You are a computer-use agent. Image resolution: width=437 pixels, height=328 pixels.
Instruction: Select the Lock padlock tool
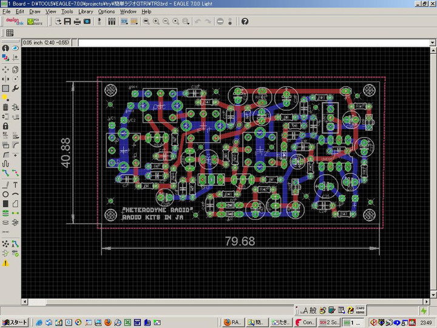click(x=5, y=126)
